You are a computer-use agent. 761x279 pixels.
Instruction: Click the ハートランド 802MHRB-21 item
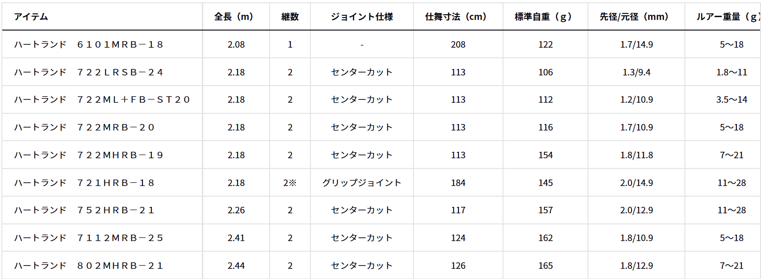(89, 266)
